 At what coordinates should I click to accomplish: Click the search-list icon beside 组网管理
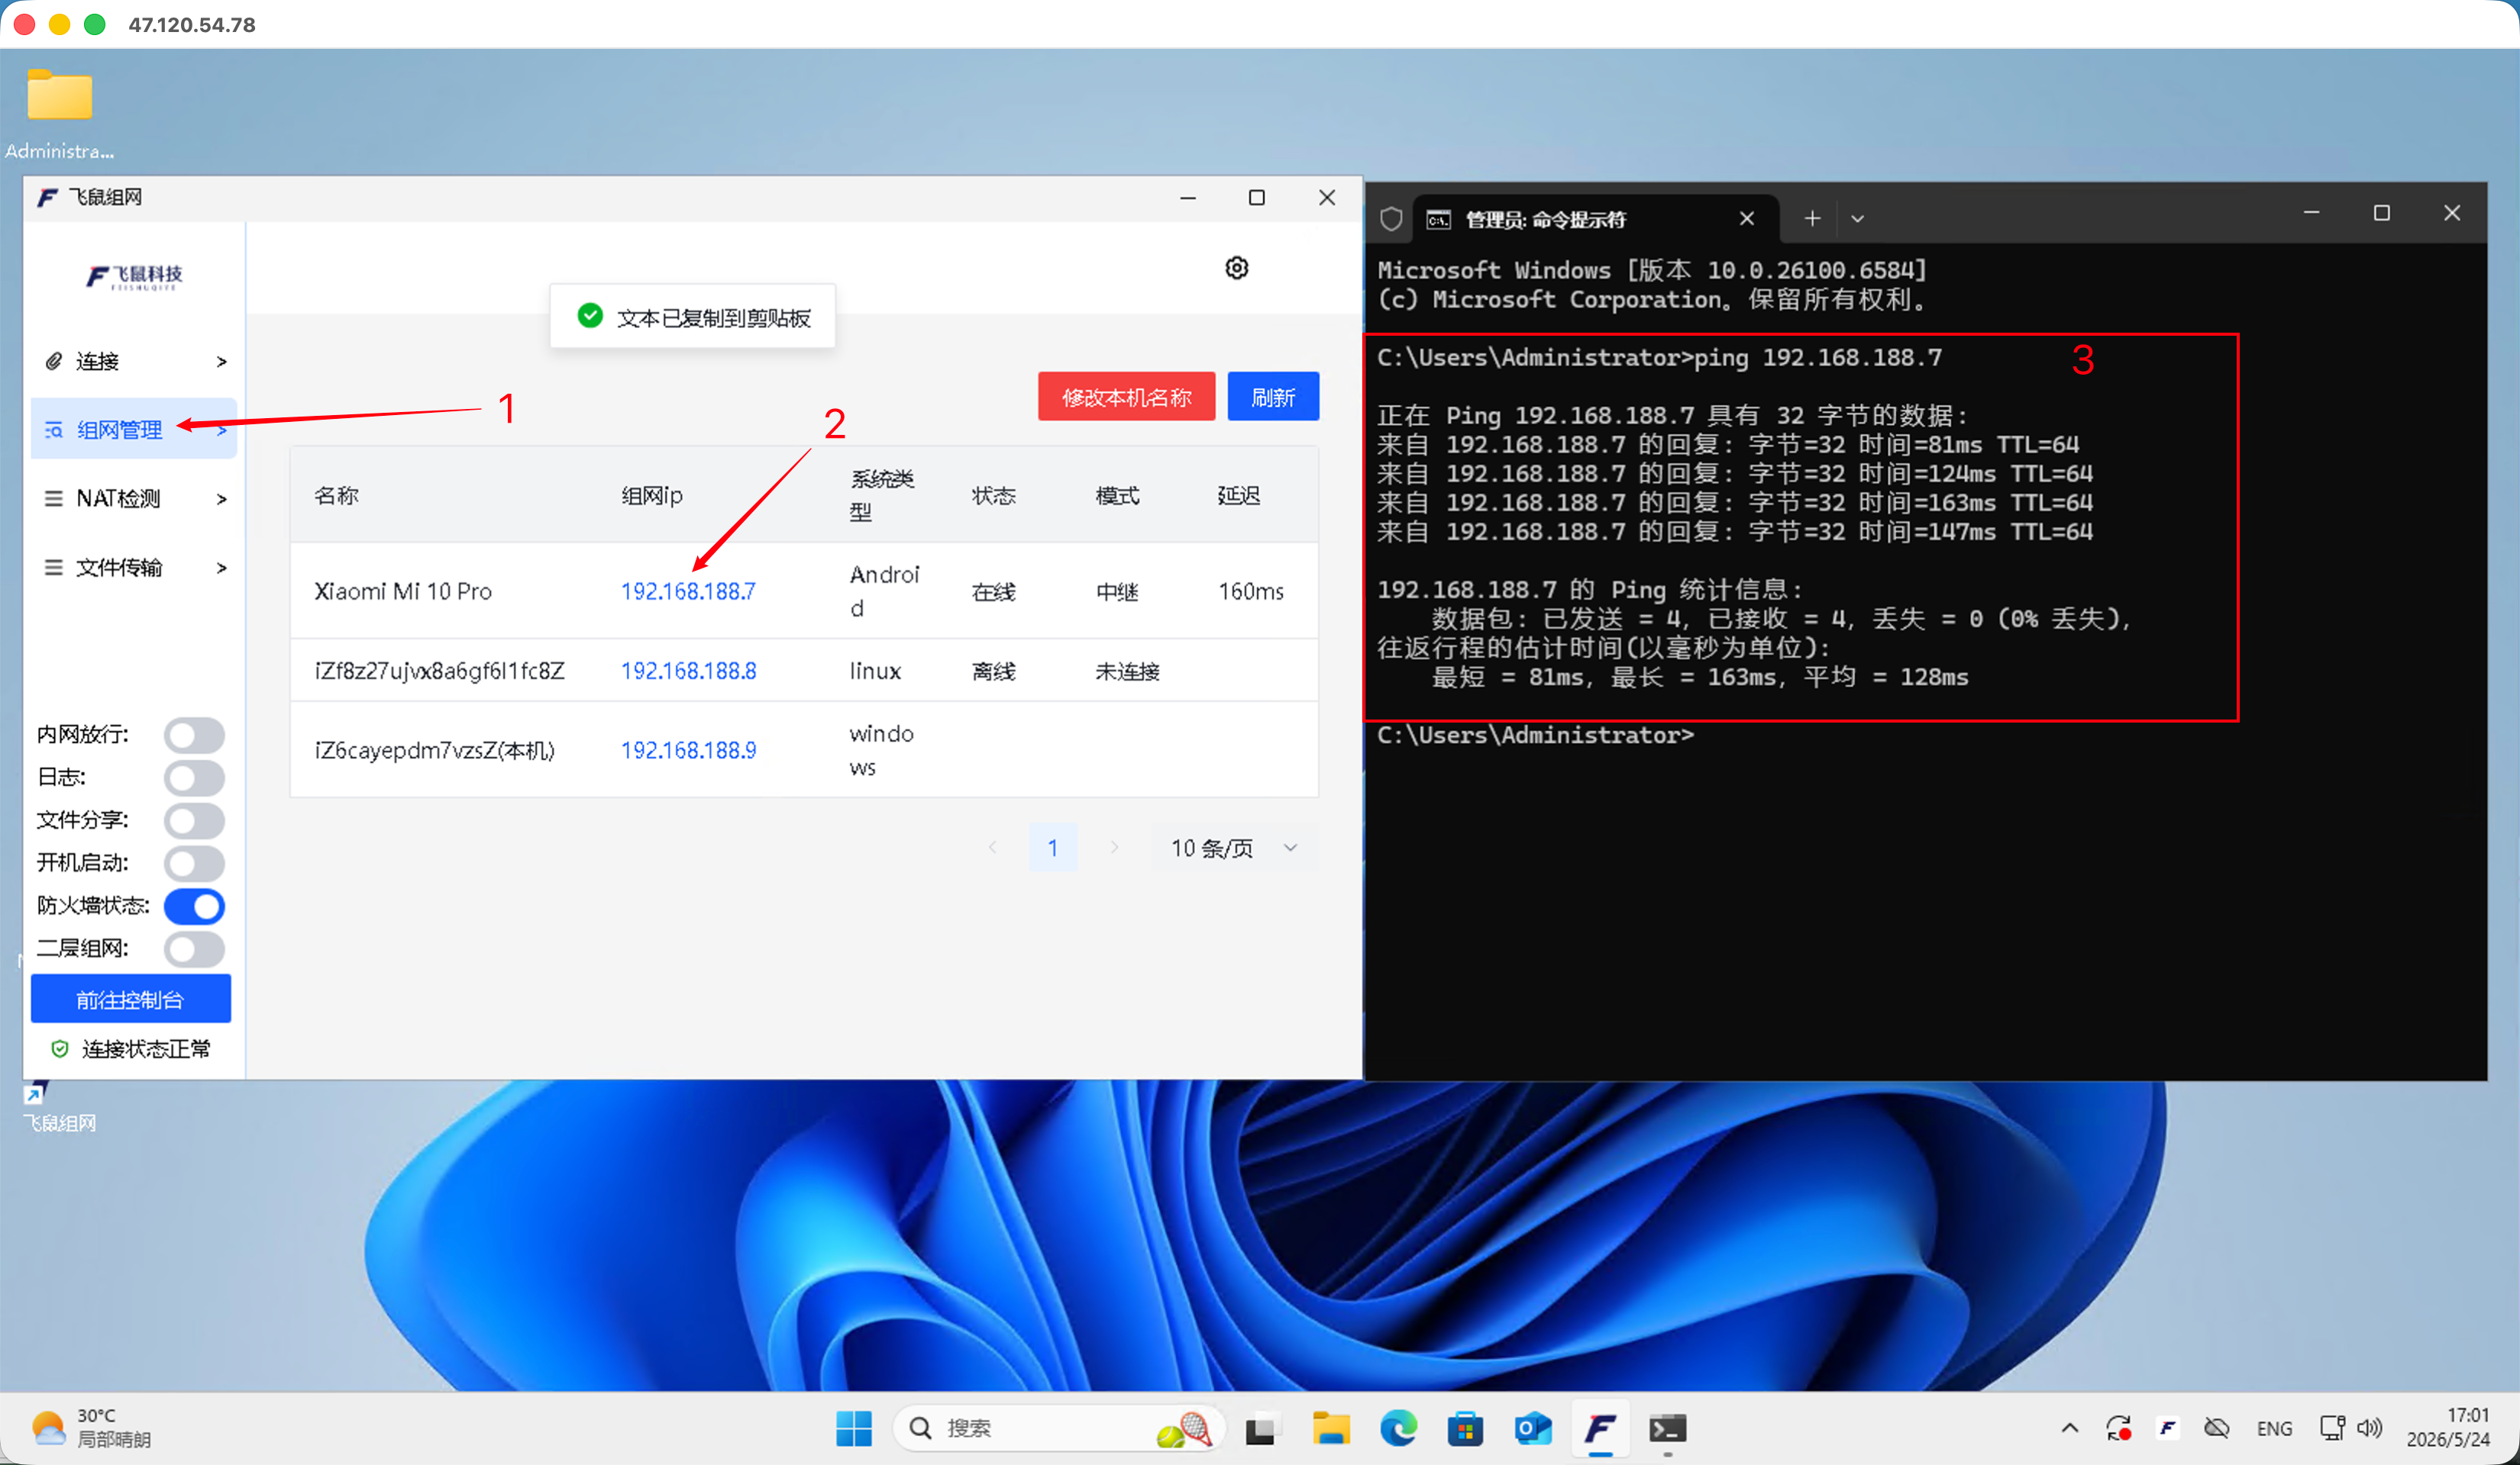click(54, 430)
